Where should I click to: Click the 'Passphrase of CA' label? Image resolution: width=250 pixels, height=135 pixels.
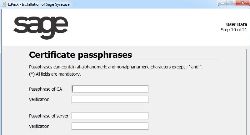[x=45, y=89]
